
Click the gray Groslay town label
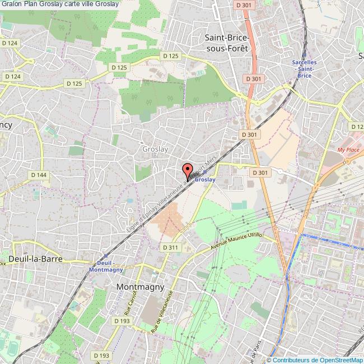(x=155, y=149)
